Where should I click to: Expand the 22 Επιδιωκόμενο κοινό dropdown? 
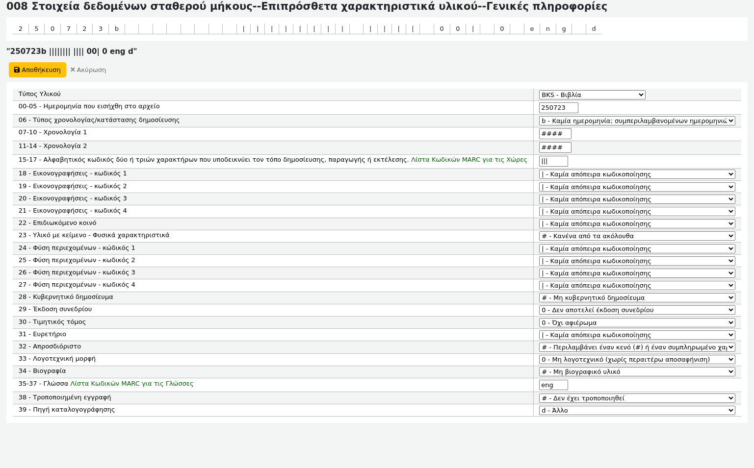point(636,224)
